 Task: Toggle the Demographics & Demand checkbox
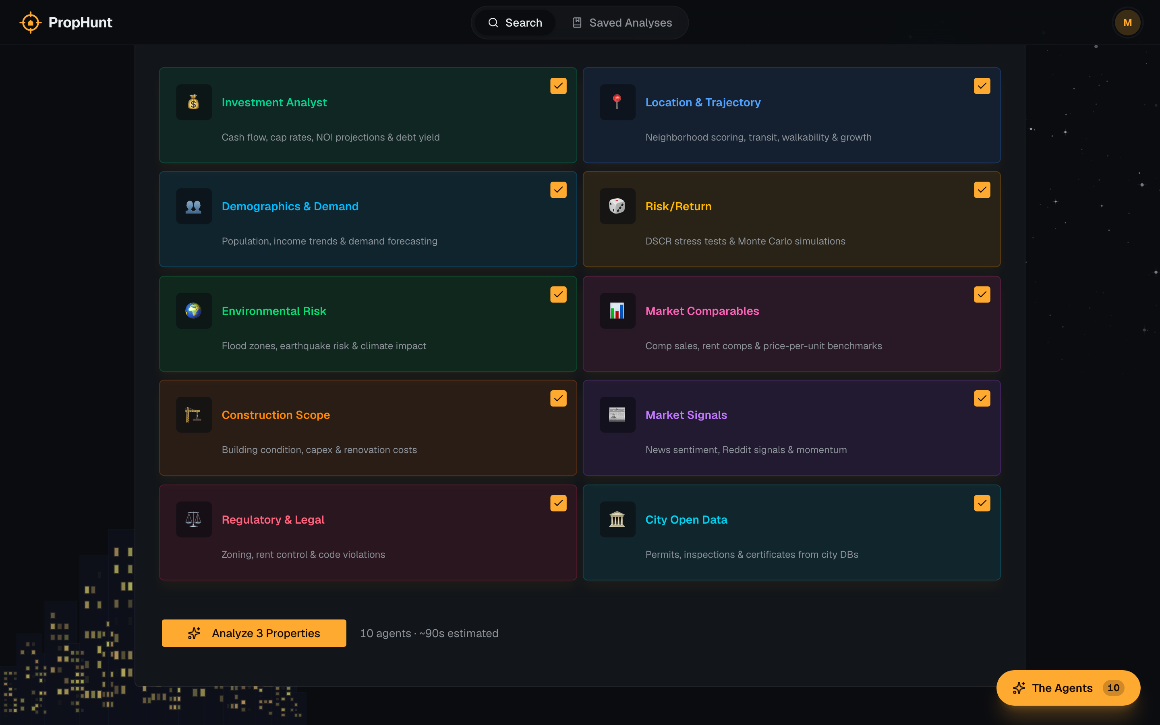(x=558, y=190)
